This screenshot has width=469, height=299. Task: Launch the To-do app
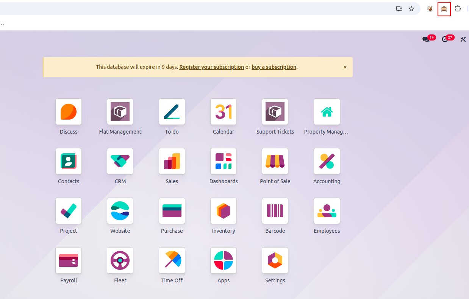pyautogui.click(x=172, y=112)
